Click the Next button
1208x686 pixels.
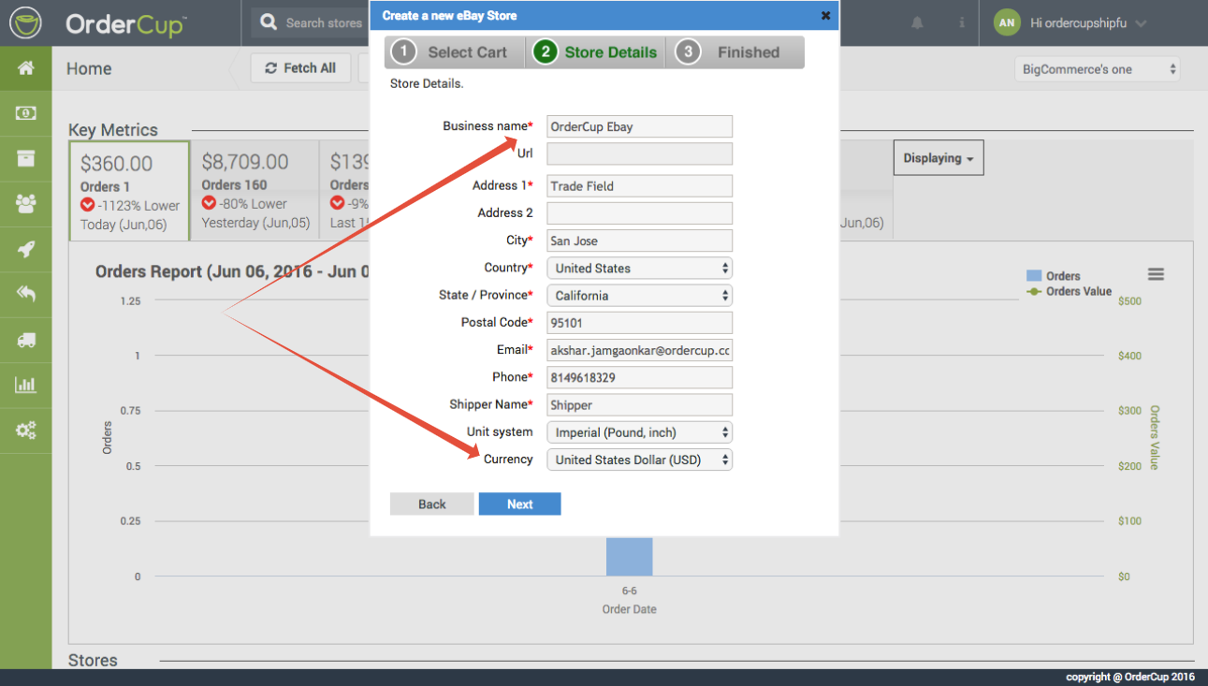pyautogui.click(x=520, y=504)
